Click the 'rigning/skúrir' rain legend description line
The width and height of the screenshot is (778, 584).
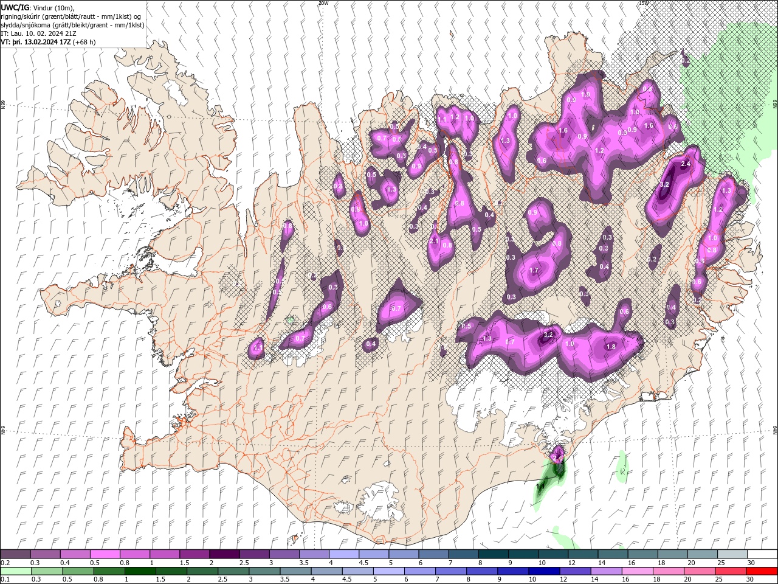(x=71, y=16)
